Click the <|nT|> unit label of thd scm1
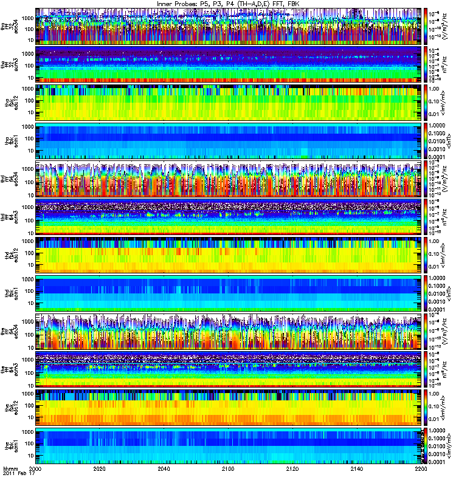The height and width of the screenshot is (486, 456). [x=449, y=293]
